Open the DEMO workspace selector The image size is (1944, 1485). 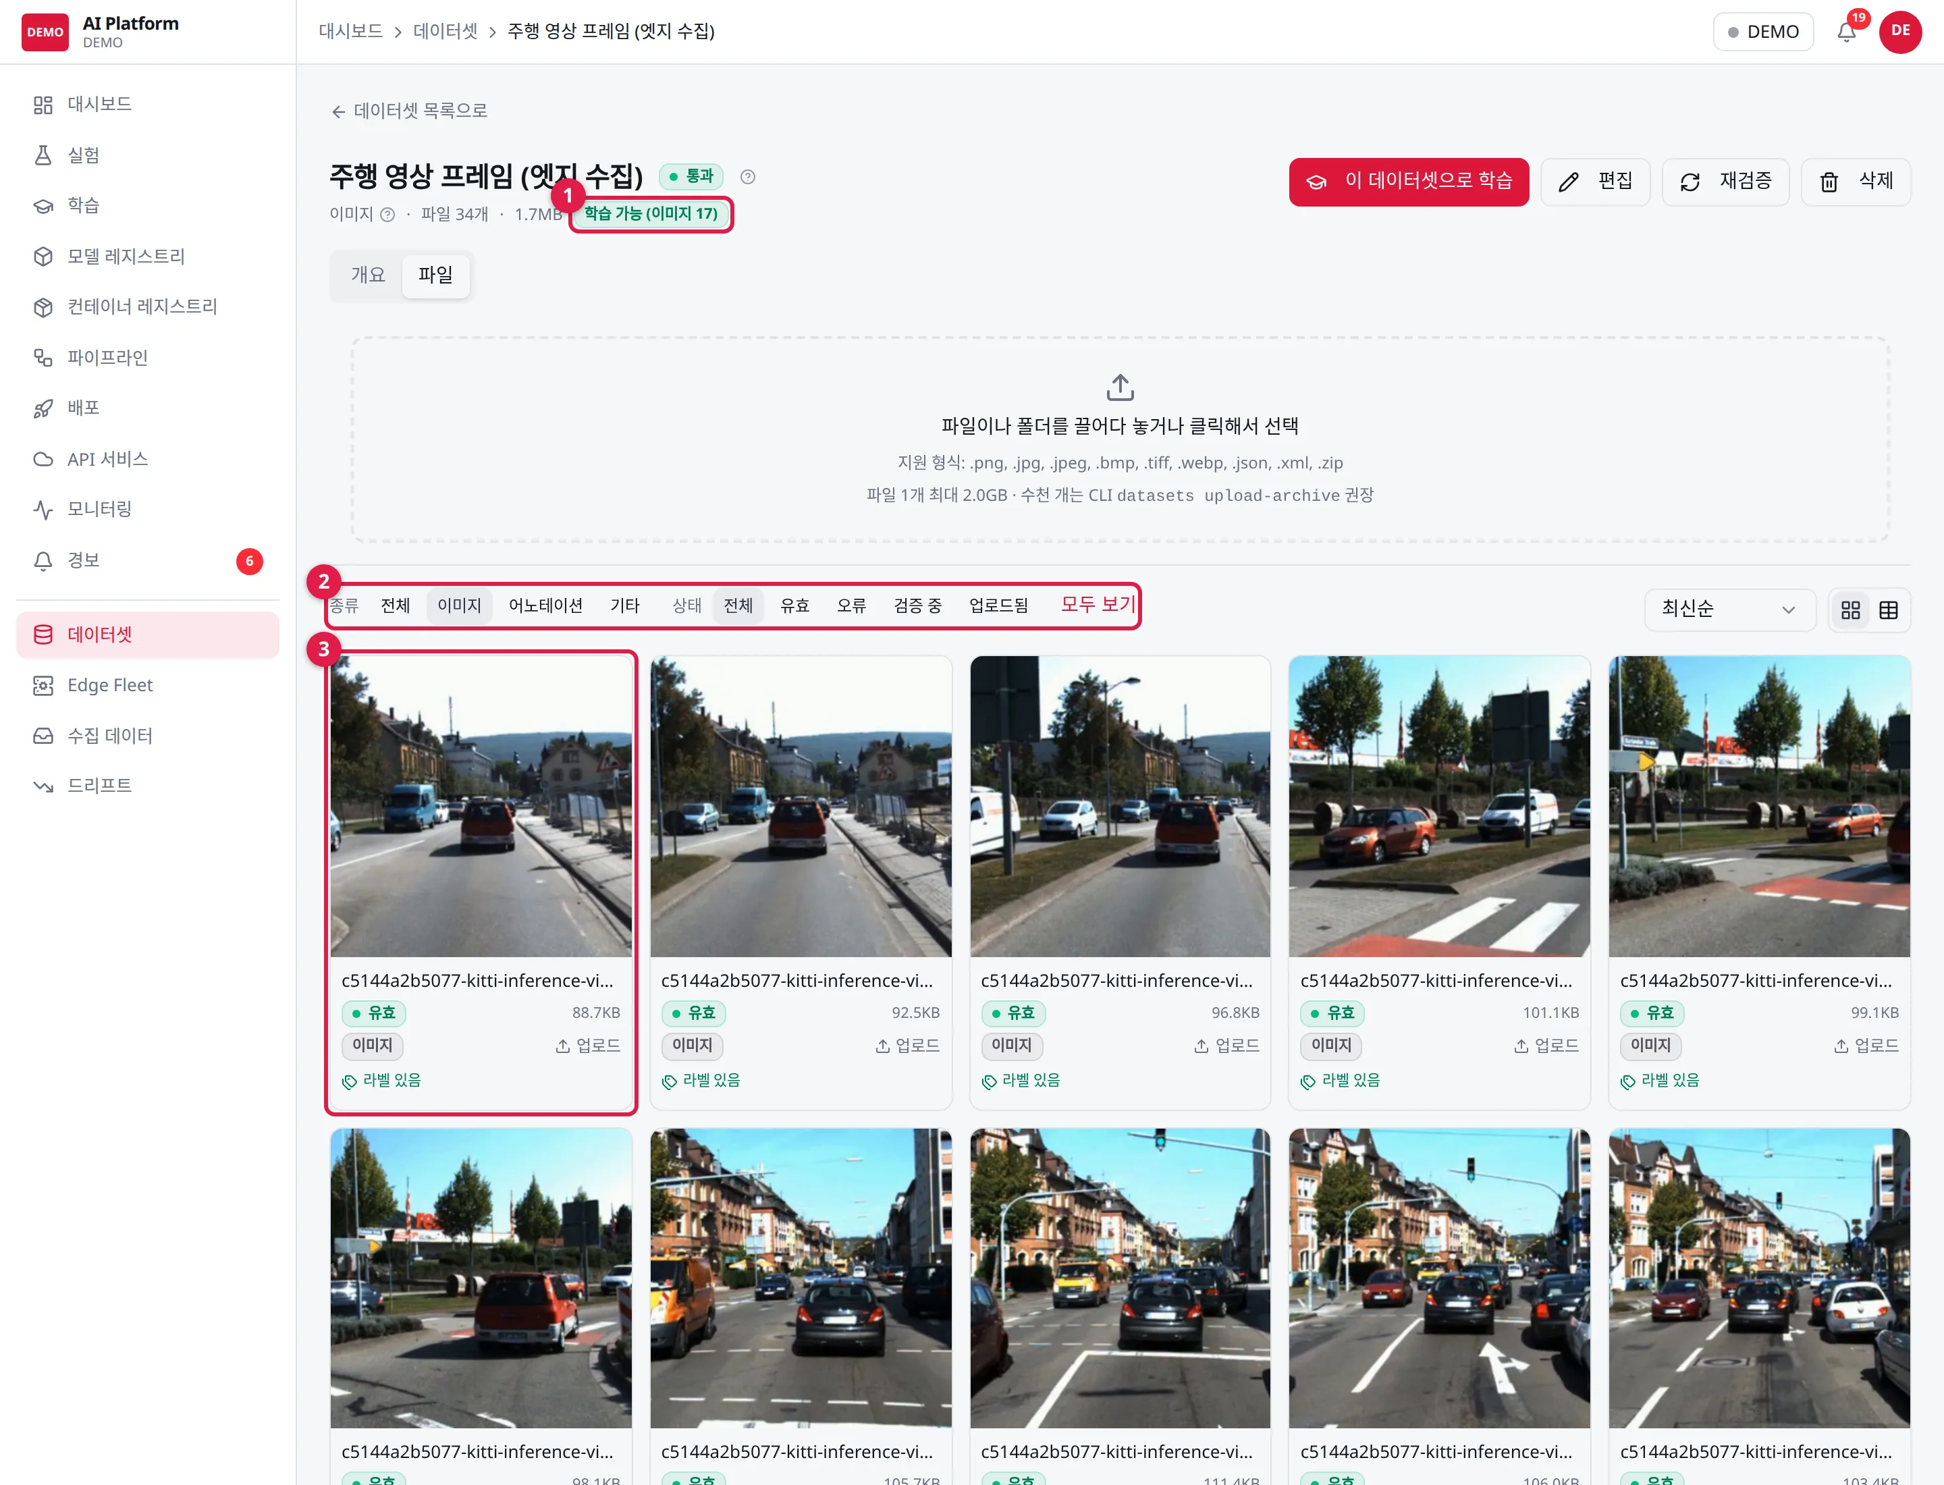click(1763, 32)
